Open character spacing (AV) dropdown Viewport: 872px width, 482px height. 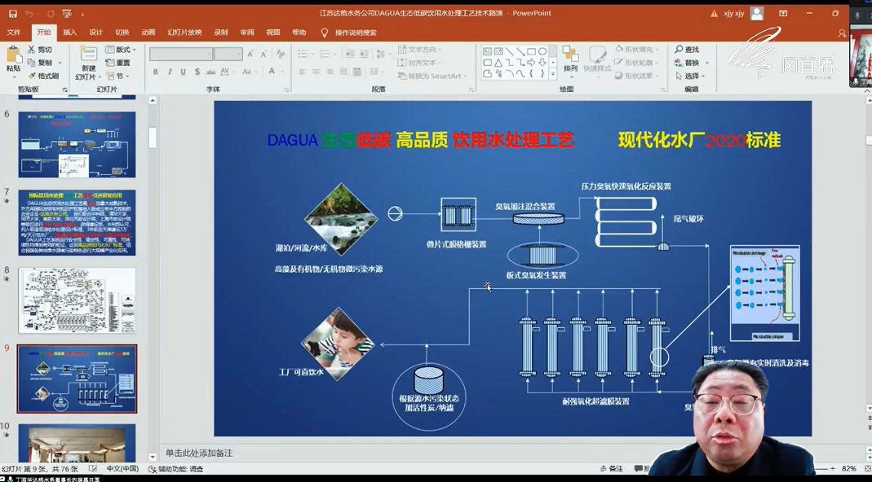(228, 72)
